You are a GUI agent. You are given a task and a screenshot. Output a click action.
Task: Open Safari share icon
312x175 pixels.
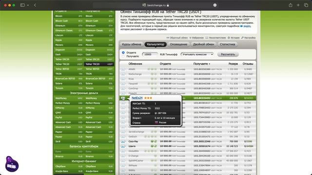pos(291,5)
